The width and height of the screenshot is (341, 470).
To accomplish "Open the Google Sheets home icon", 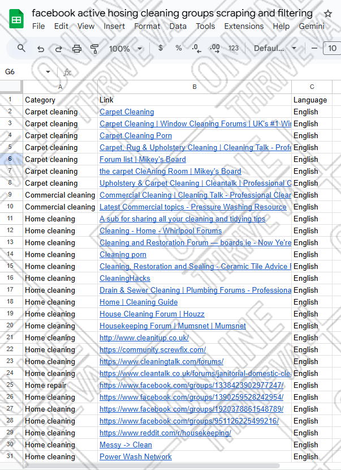I will pos(16,19).
